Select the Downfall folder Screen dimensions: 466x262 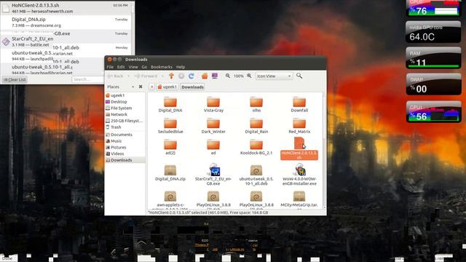pyautogui.click(x=299, y=105)
